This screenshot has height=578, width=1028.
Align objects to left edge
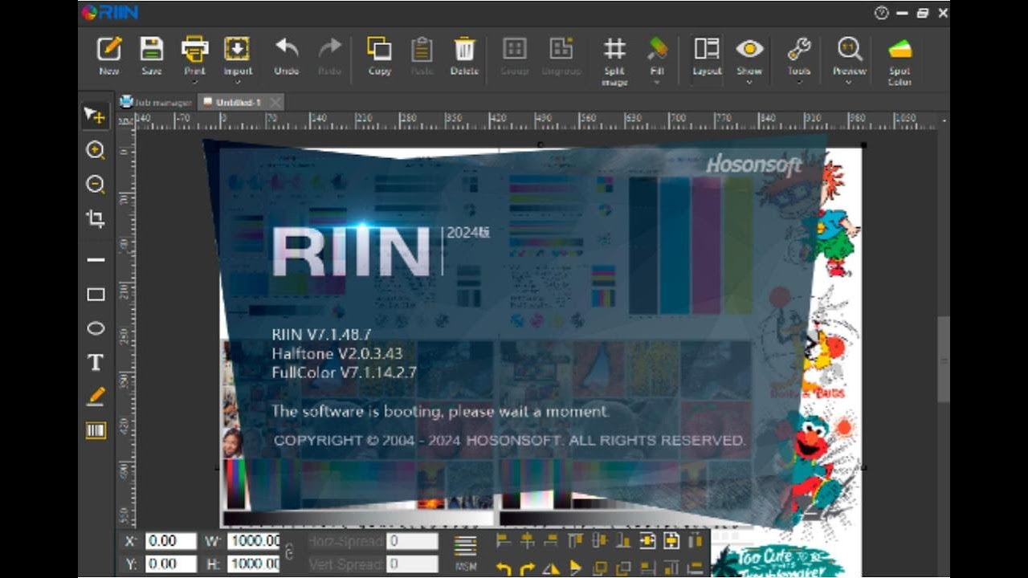504,541
